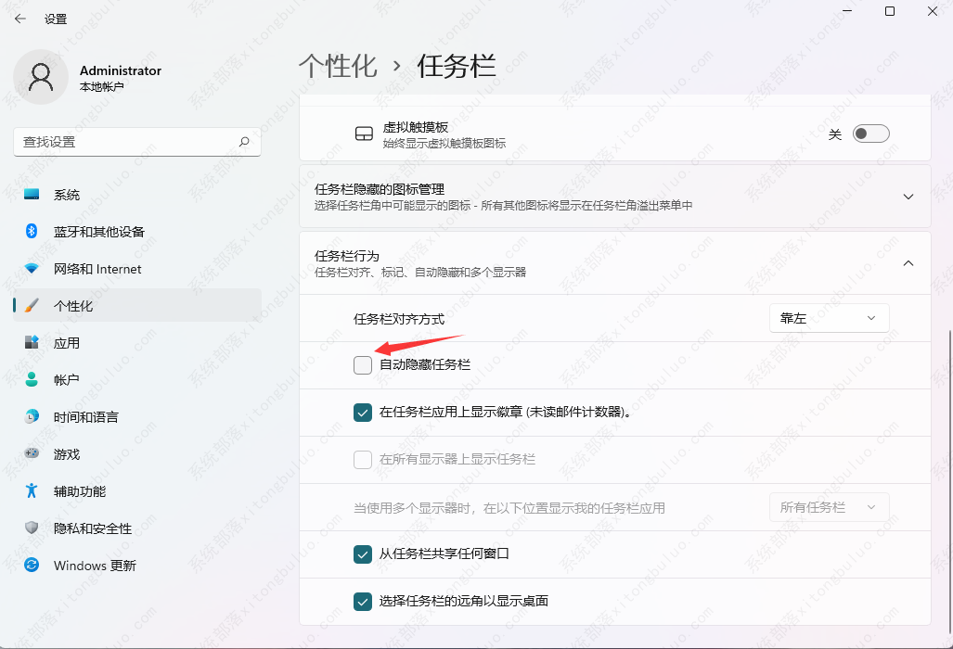
Task: Click the back arrow in Settings header
Action: (x=20, y=19)
